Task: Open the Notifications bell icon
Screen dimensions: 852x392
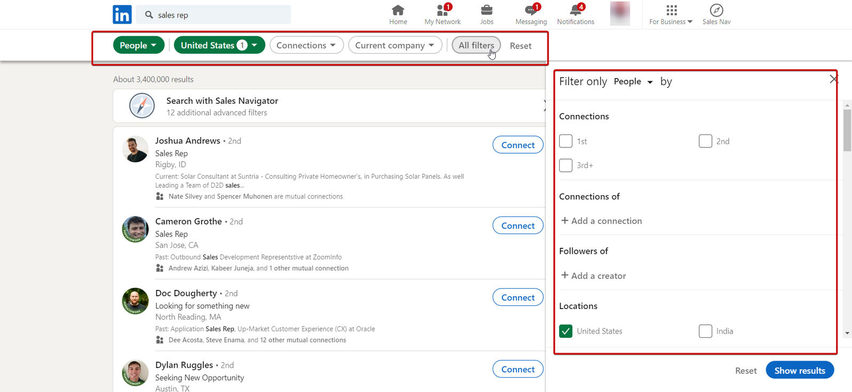Action: [x=576, y=10]
